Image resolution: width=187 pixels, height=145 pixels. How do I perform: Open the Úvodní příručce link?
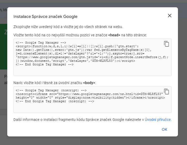pos(158,120)
